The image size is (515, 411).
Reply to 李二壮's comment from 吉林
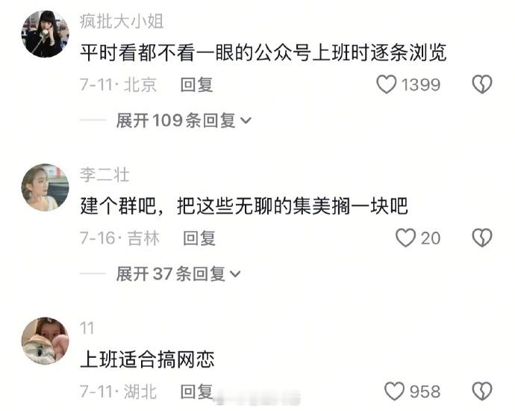(x=199, y=238)
